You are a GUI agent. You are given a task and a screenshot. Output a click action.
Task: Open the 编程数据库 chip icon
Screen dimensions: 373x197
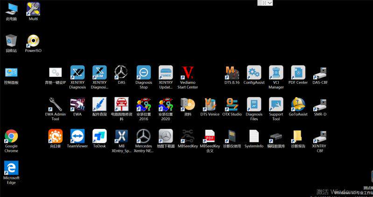point(276,137)
